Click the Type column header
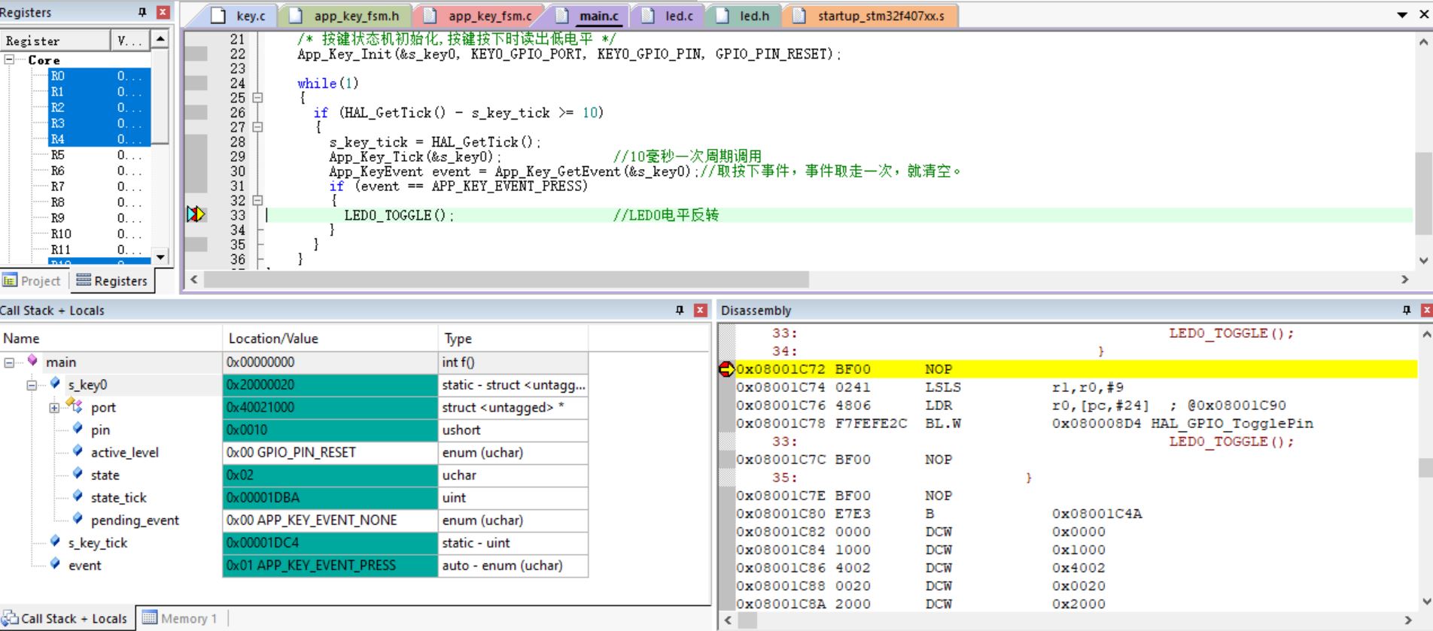Screen dimensions: 1433x631 pyautogui.click(x=513, y=338)
